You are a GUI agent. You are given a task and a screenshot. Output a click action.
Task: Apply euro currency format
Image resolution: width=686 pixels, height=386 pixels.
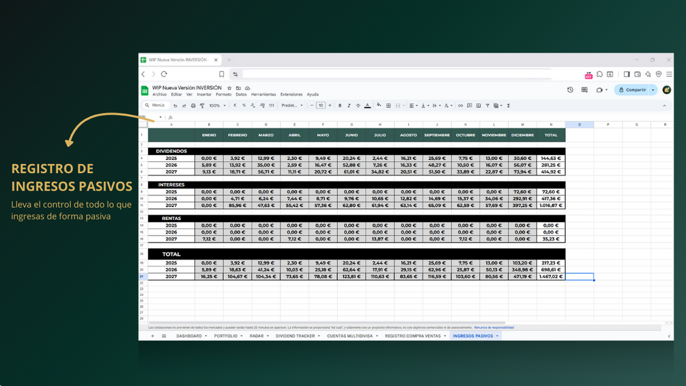tap(235, 105)
